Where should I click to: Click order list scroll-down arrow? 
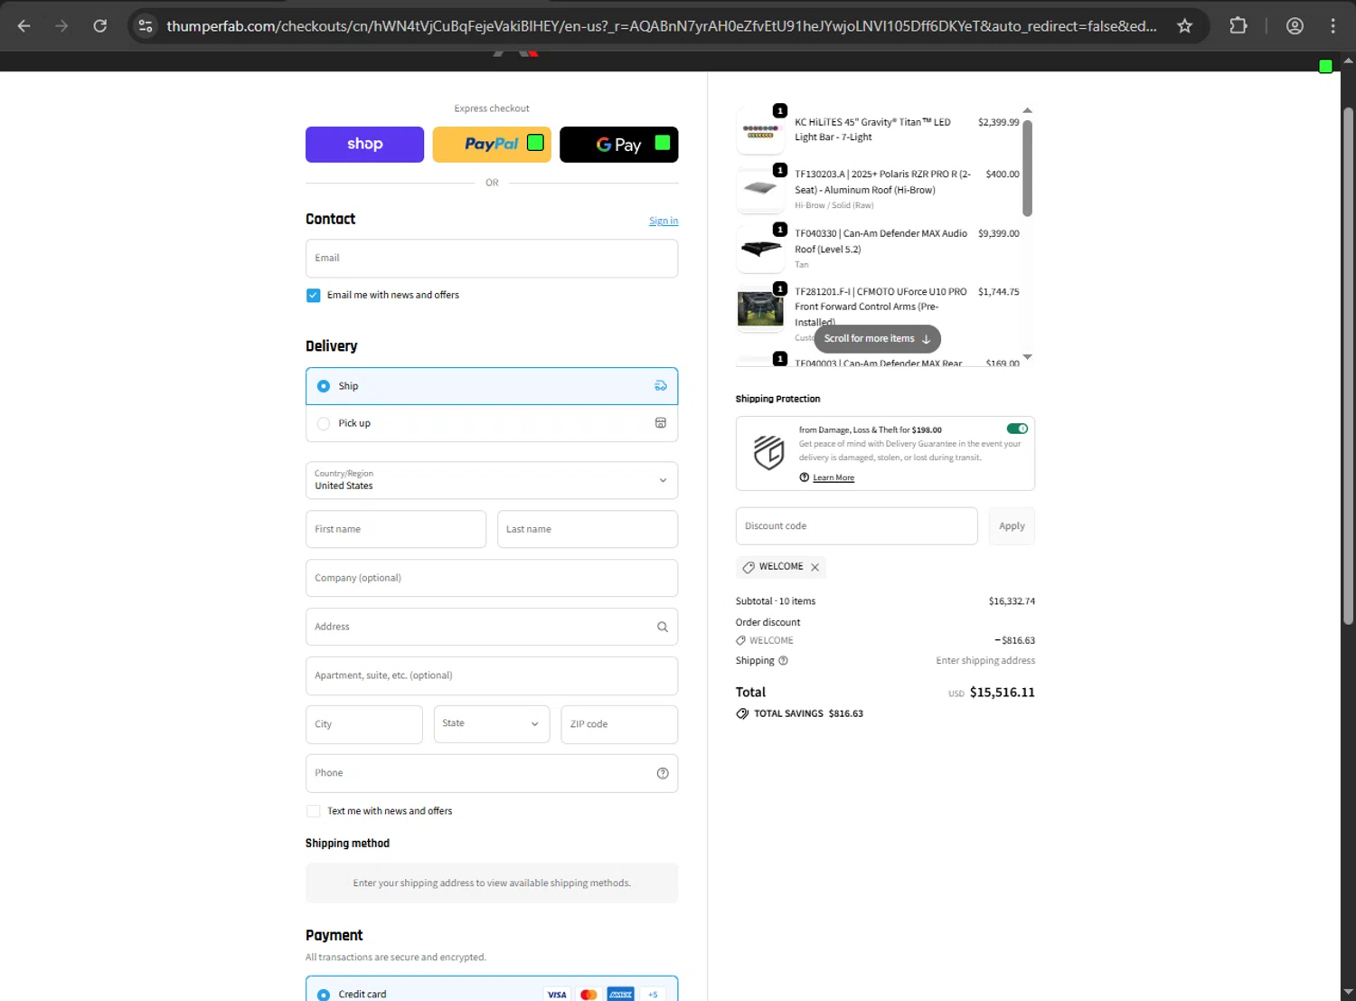tap(1027, 357)
